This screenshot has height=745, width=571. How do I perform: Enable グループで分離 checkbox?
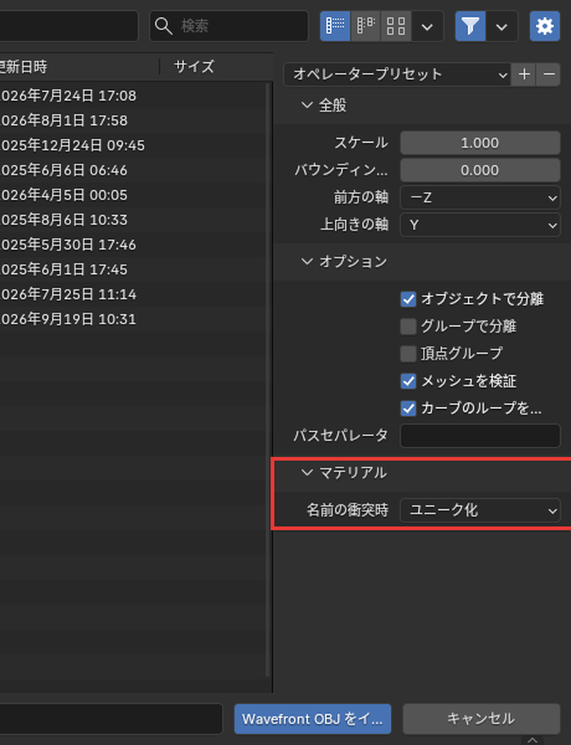coord(408,327)
